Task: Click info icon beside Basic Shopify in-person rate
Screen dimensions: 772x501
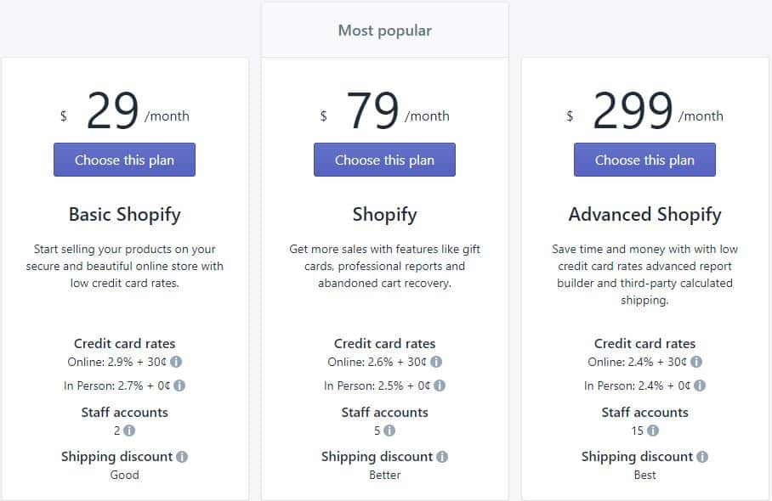Action: [179, 386]
